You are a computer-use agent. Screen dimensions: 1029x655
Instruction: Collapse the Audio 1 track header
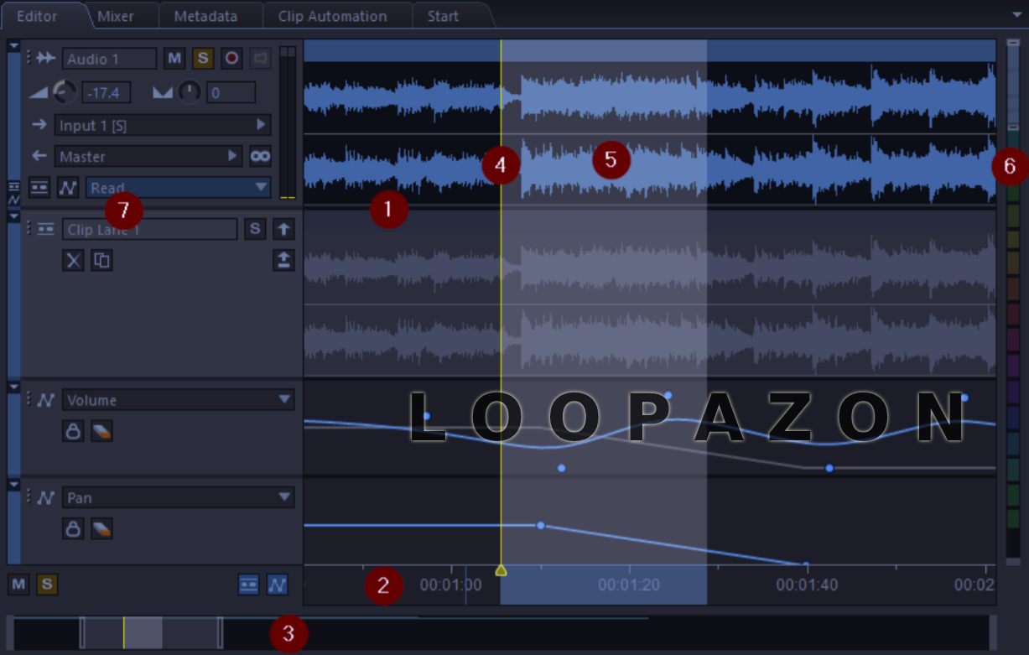pyautogui.click(x=13, y=46)
